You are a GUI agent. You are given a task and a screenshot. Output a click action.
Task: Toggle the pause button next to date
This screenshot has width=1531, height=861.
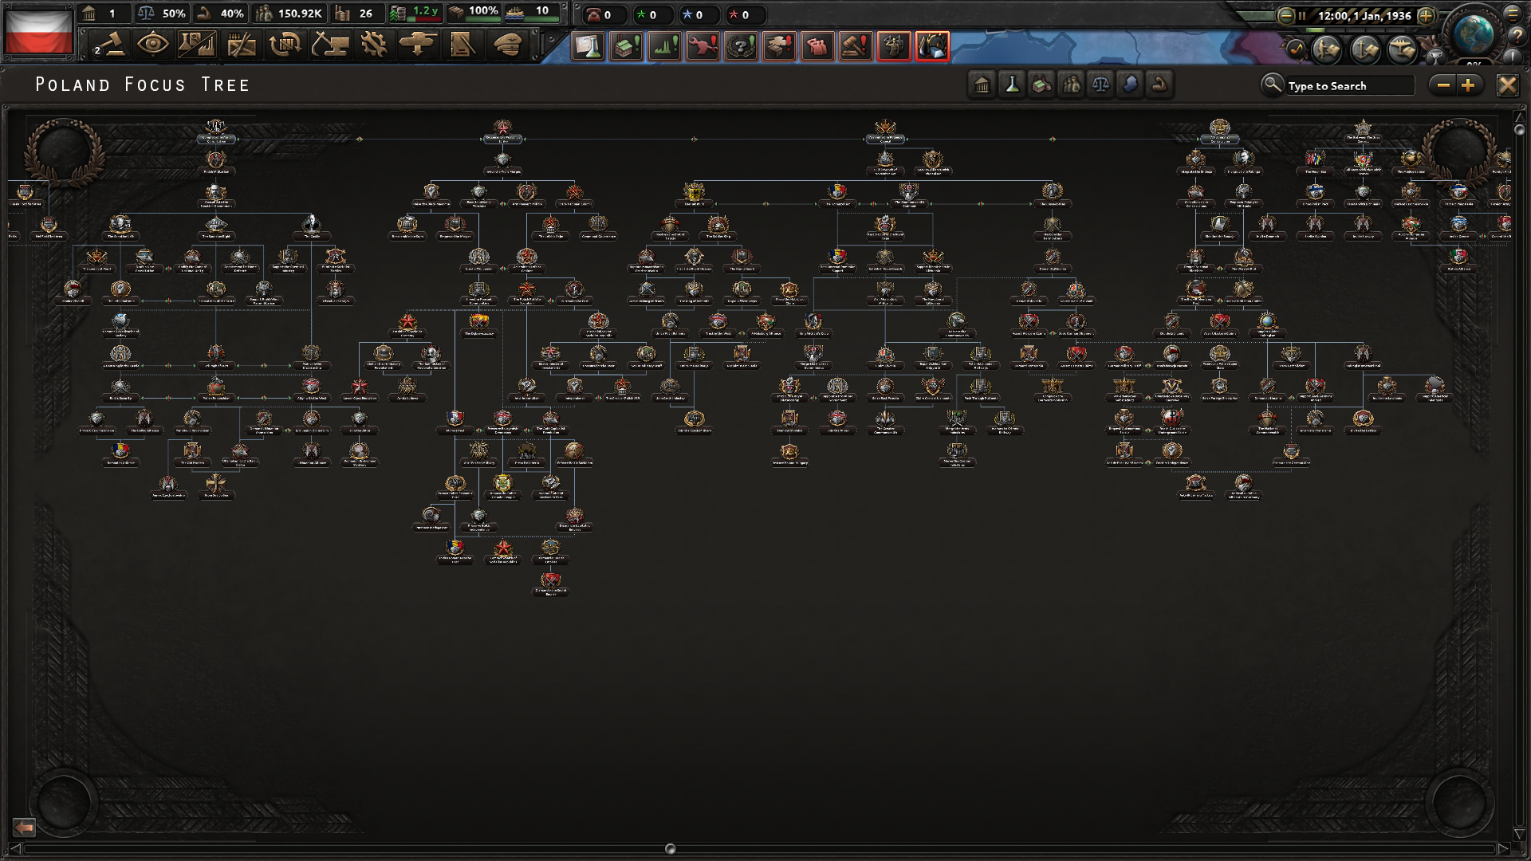click(1302, 15)
